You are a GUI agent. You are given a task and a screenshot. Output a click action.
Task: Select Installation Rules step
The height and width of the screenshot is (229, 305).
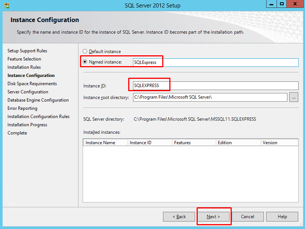coord(24,67)
